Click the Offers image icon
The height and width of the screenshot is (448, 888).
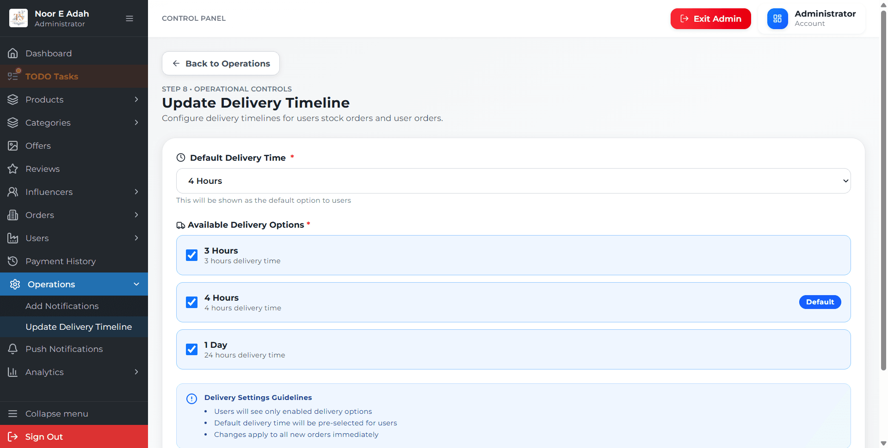click(x=13, y=145)
